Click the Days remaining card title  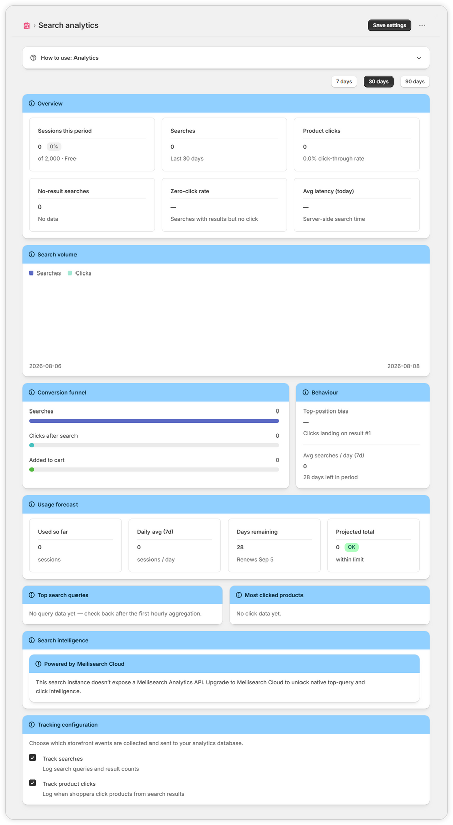[257, 532]
